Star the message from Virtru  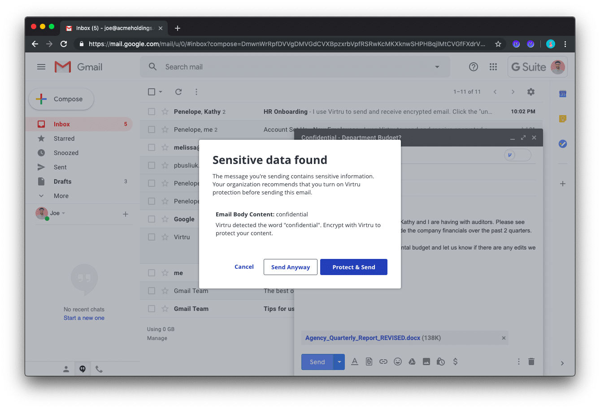(x=164, y=237)
